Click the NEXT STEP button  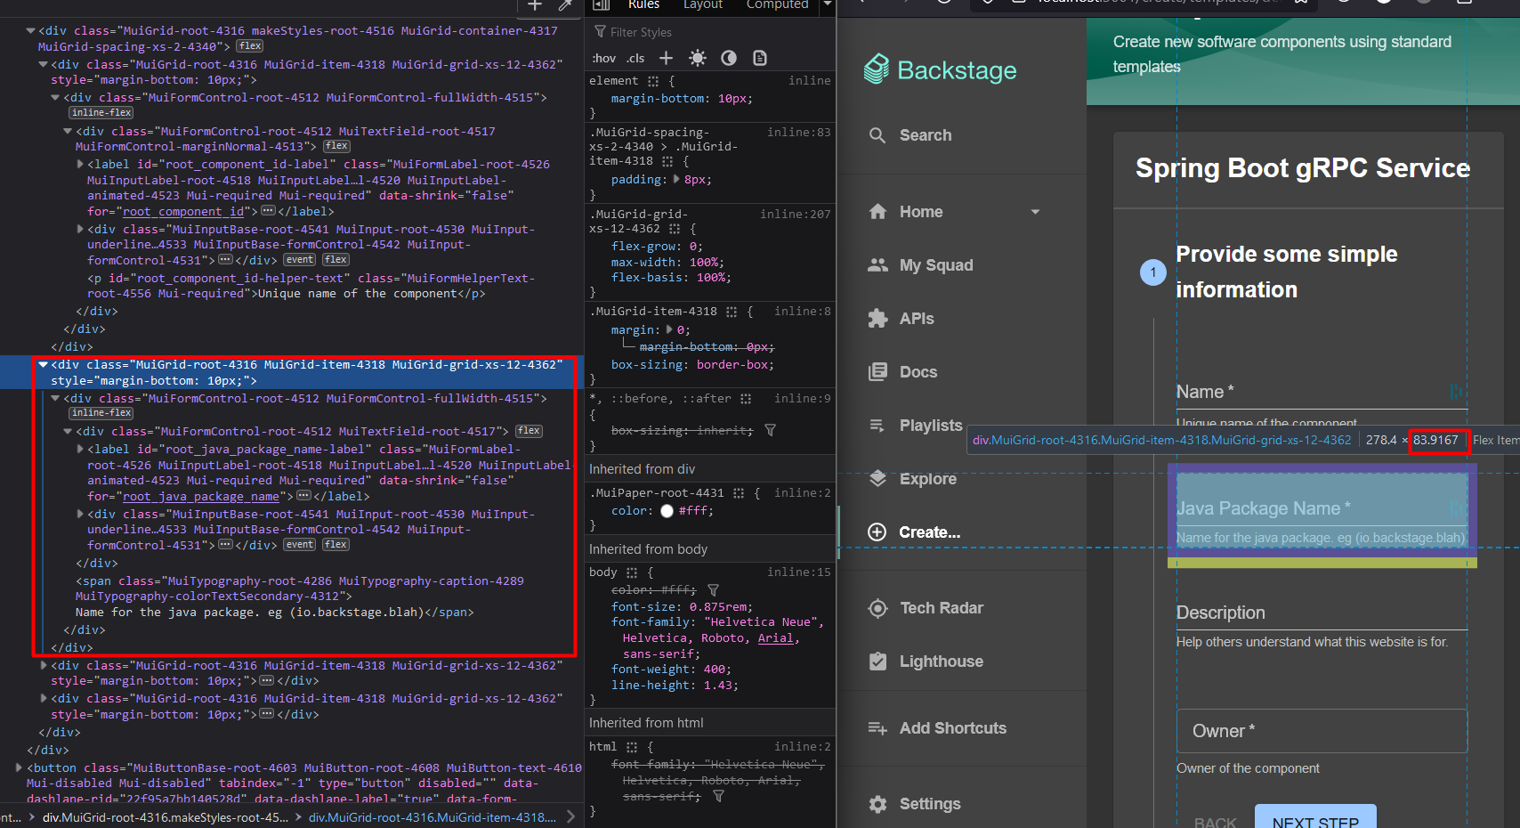tap(1315, 816)
